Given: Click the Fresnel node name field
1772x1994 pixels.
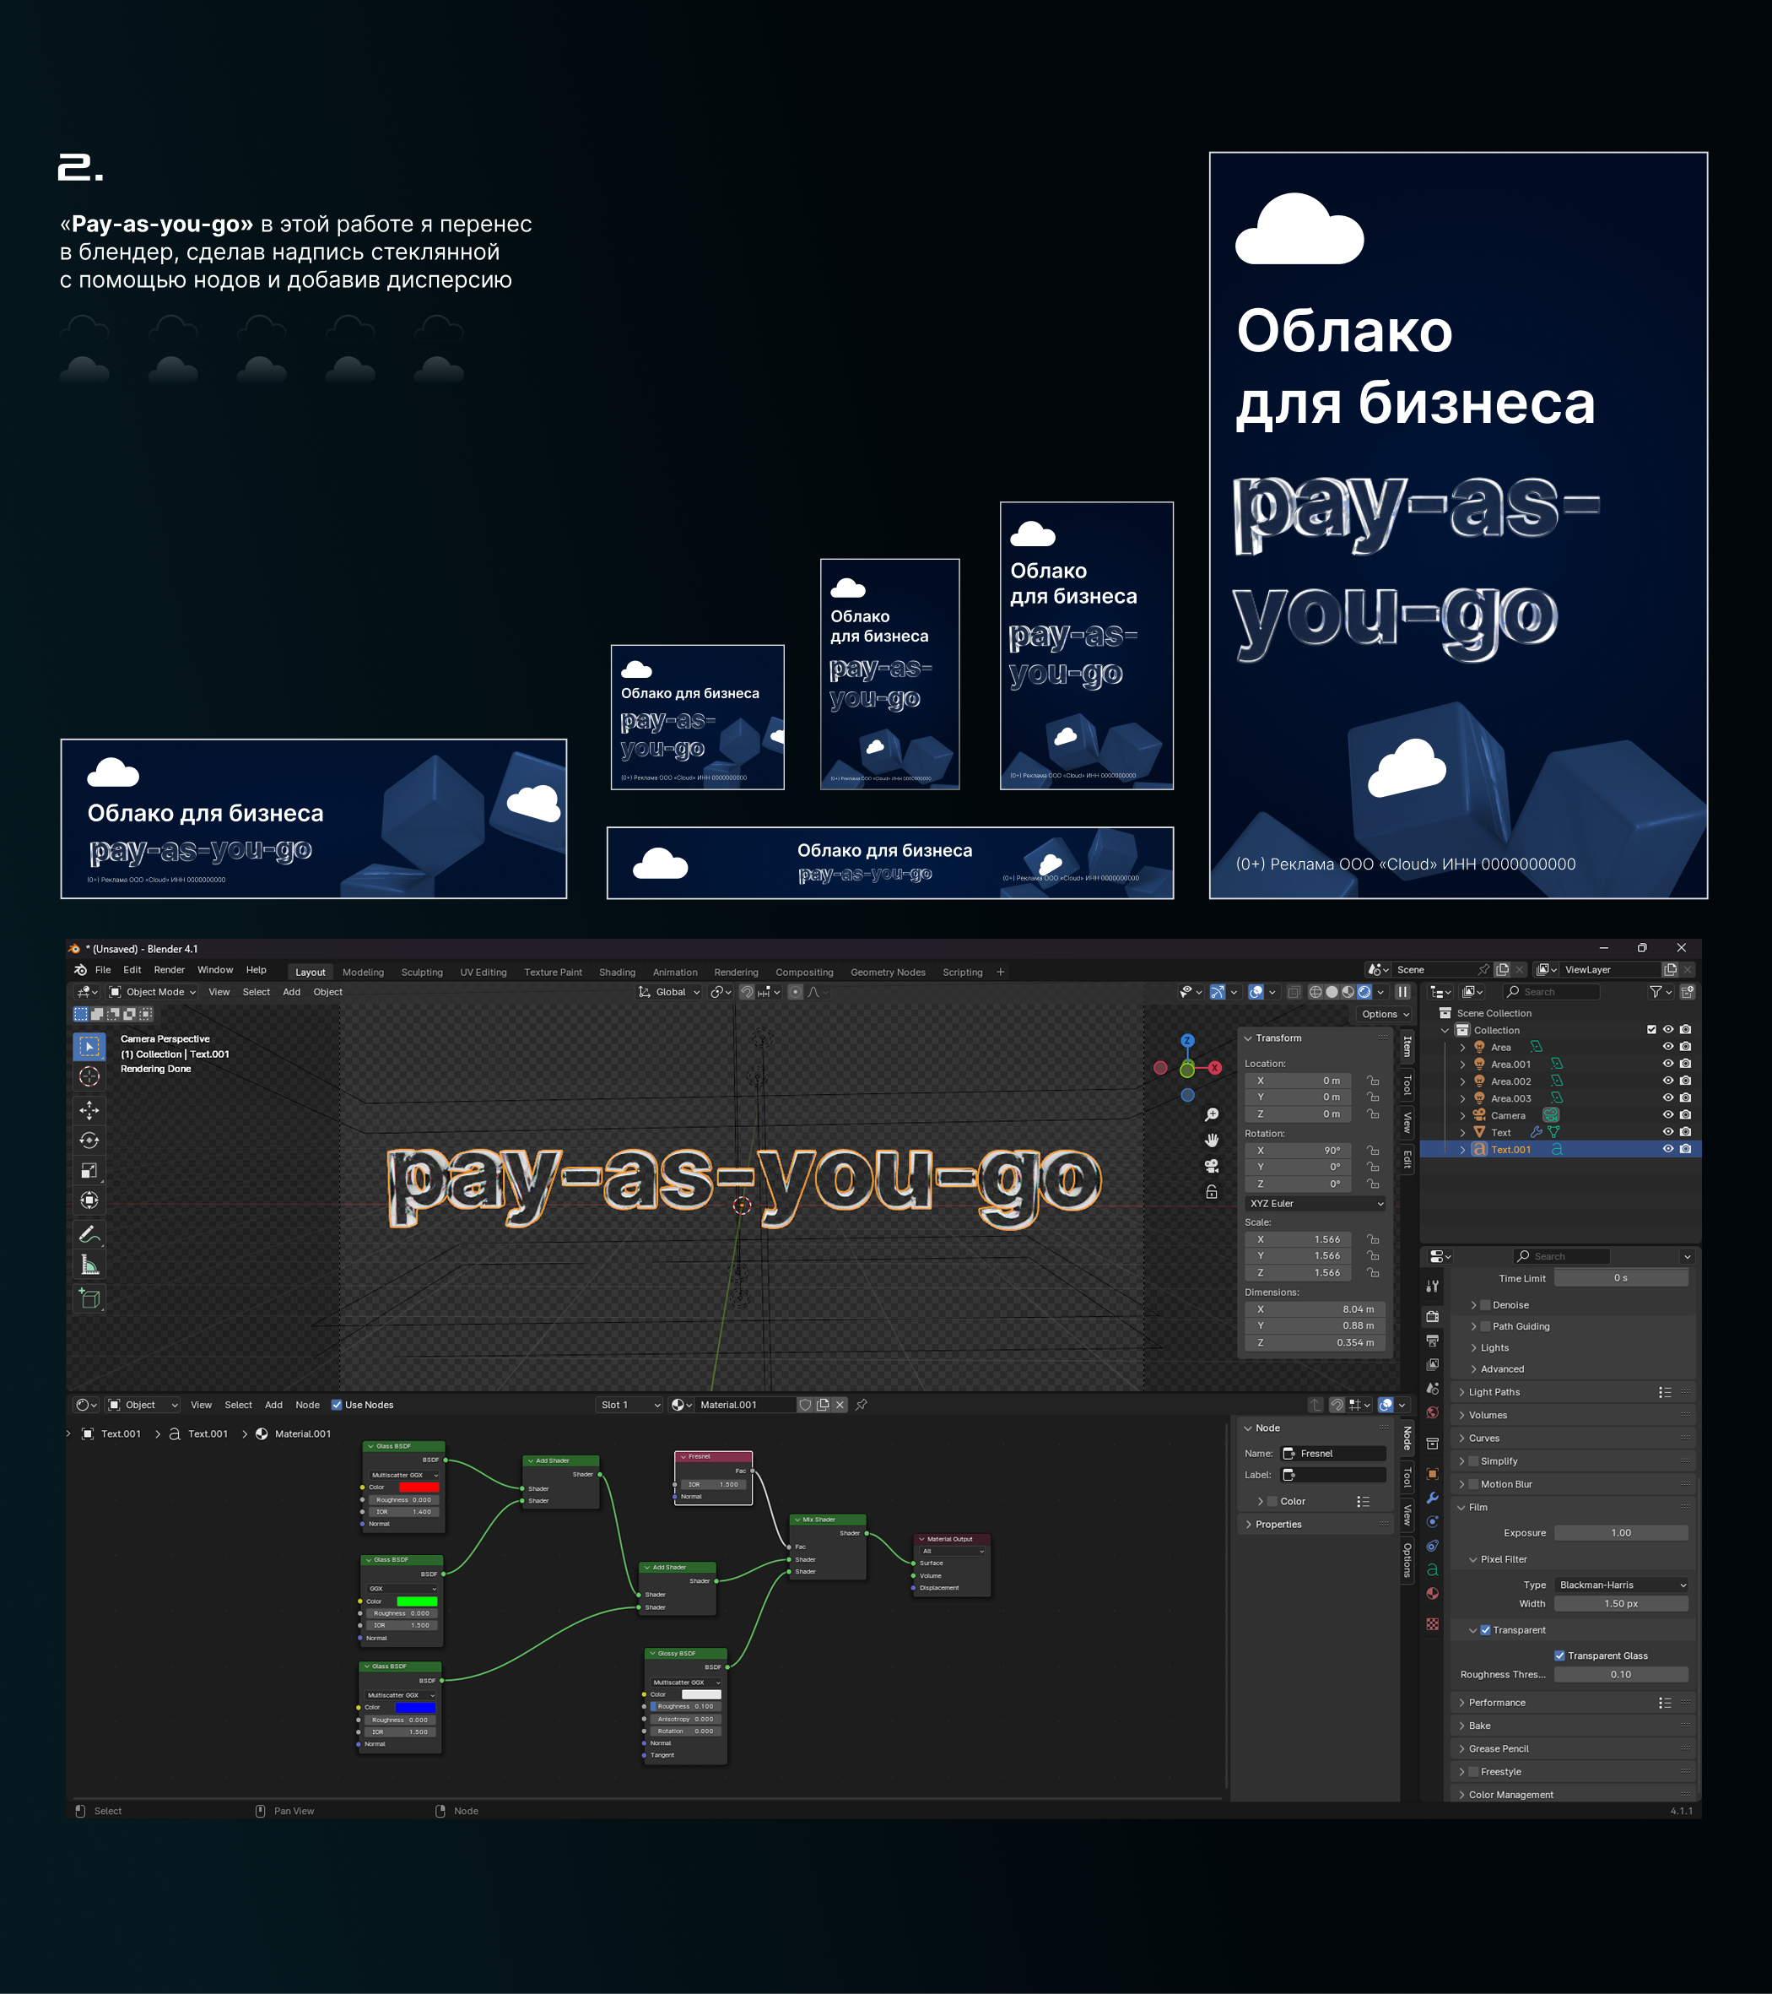Looking at the screenshot, I should tap(1333, 1454).
